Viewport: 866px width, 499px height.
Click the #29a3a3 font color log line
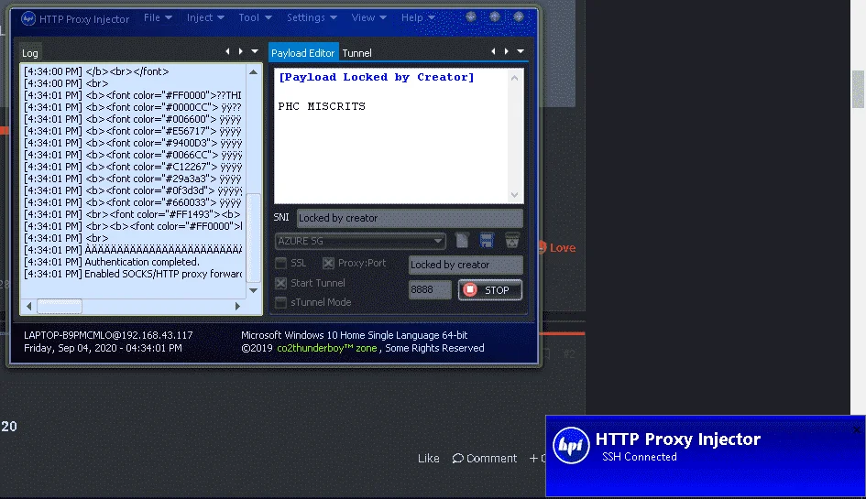(x=133, y=179)
